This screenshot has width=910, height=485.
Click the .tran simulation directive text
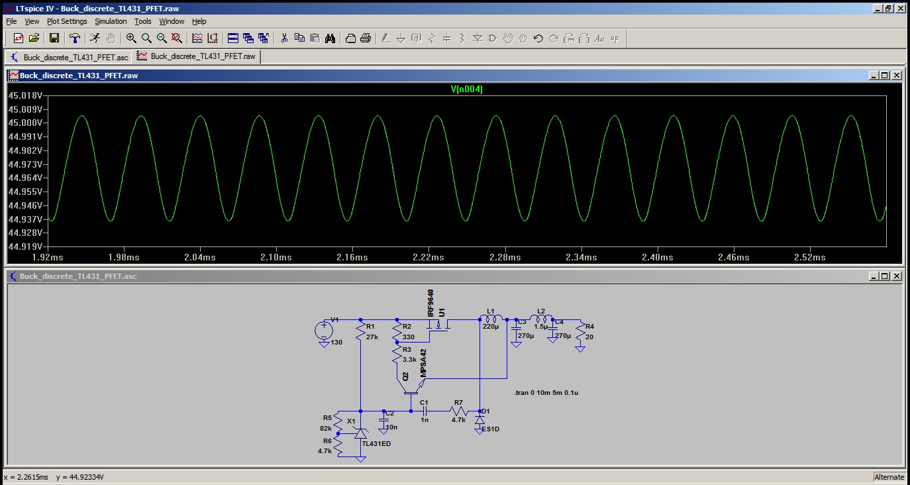pos(546,393)
